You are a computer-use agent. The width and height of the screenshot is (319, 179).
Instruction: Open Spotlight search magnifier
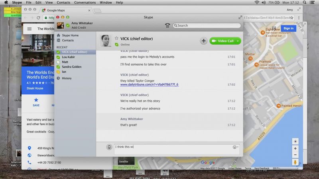pos(304,2)
